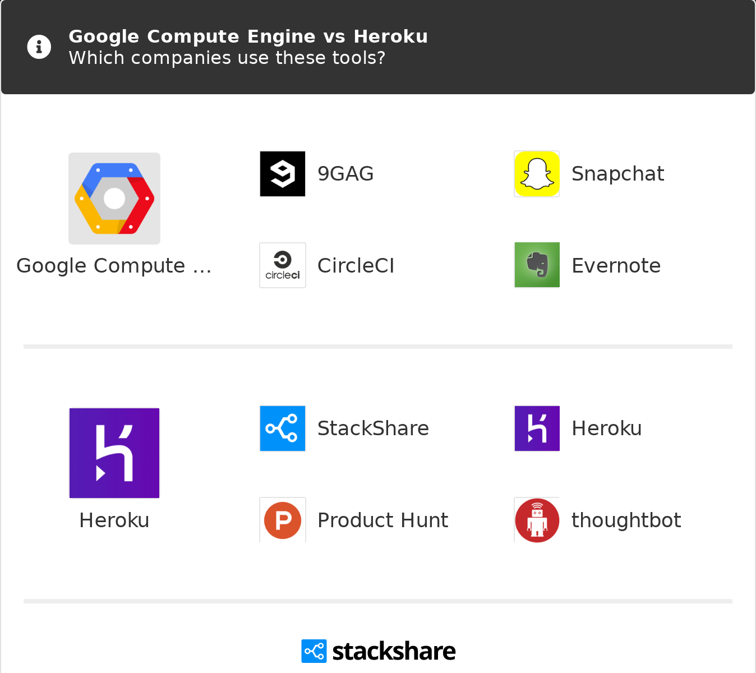The image size is (756, 673).
Task: Click the truncated Google Compute label
Action: (114, 266)
